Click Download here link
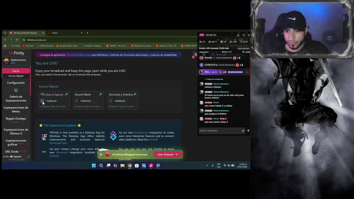354x199 pixels. click(x=58, y=143)
